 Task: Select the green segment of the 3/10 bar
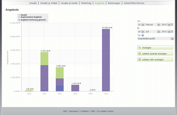44,59
